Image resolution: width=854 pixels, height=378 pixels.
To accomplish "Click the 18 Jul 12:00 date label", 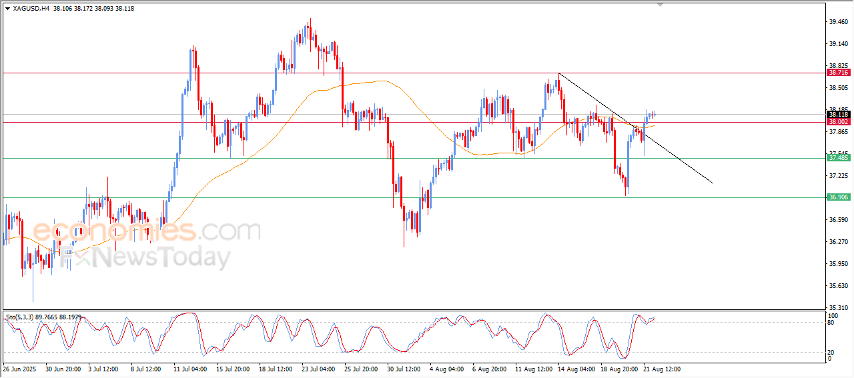I will pyautogui.click(x=275, y=369).
